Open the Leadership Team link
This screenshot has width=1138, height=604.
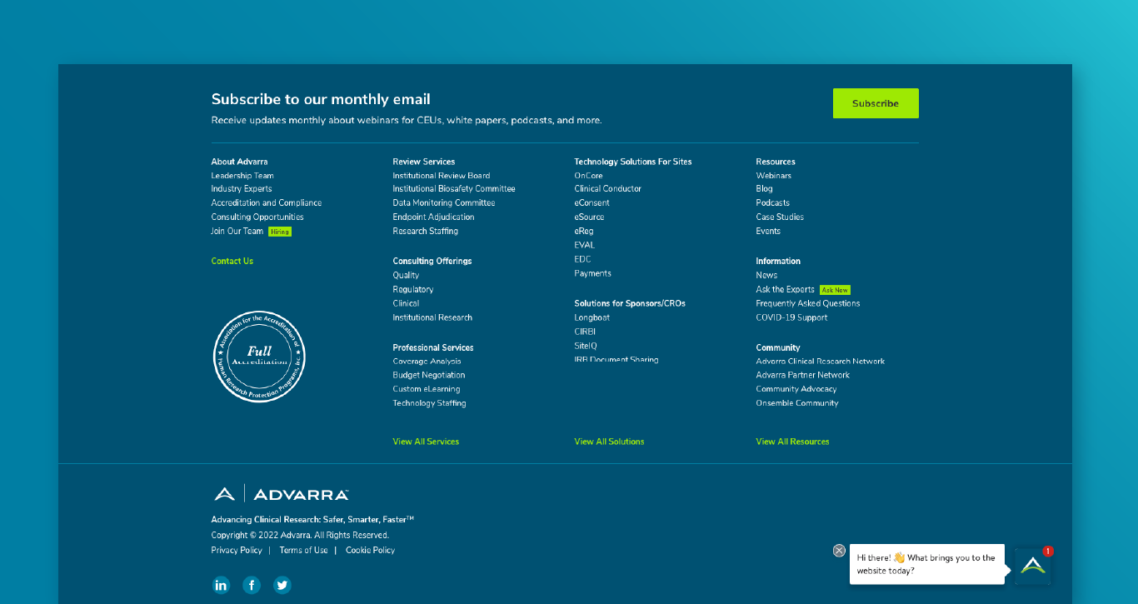[x=242, y=176]
